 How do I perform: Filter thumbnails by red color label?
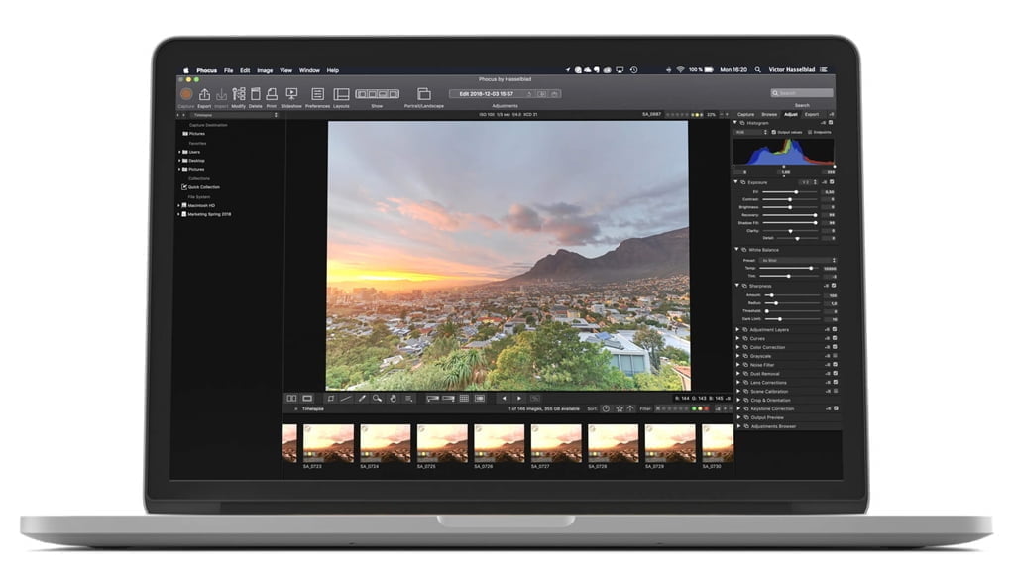(x=706, y=408)
